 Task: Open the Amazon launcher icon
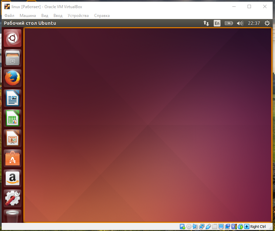tap(13, 178)
